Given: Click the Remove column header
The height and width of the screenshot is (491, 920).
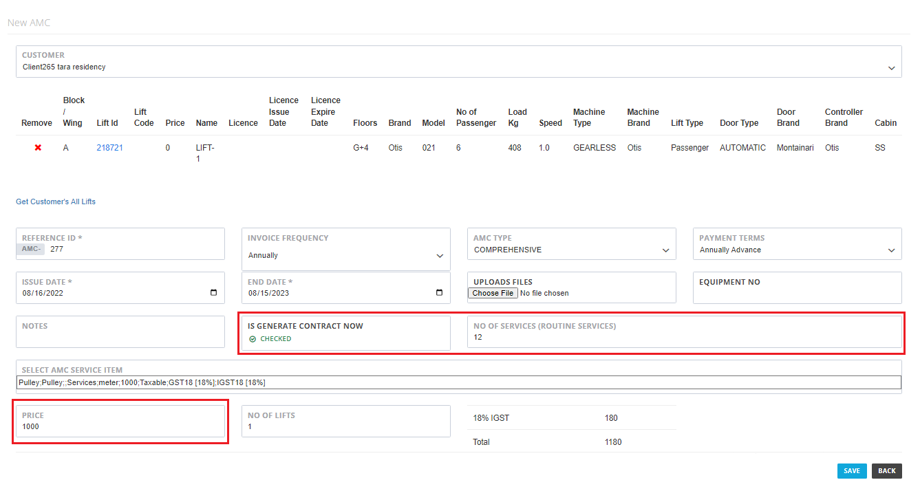Looking at the screenshot, I should tap(36, 123).
